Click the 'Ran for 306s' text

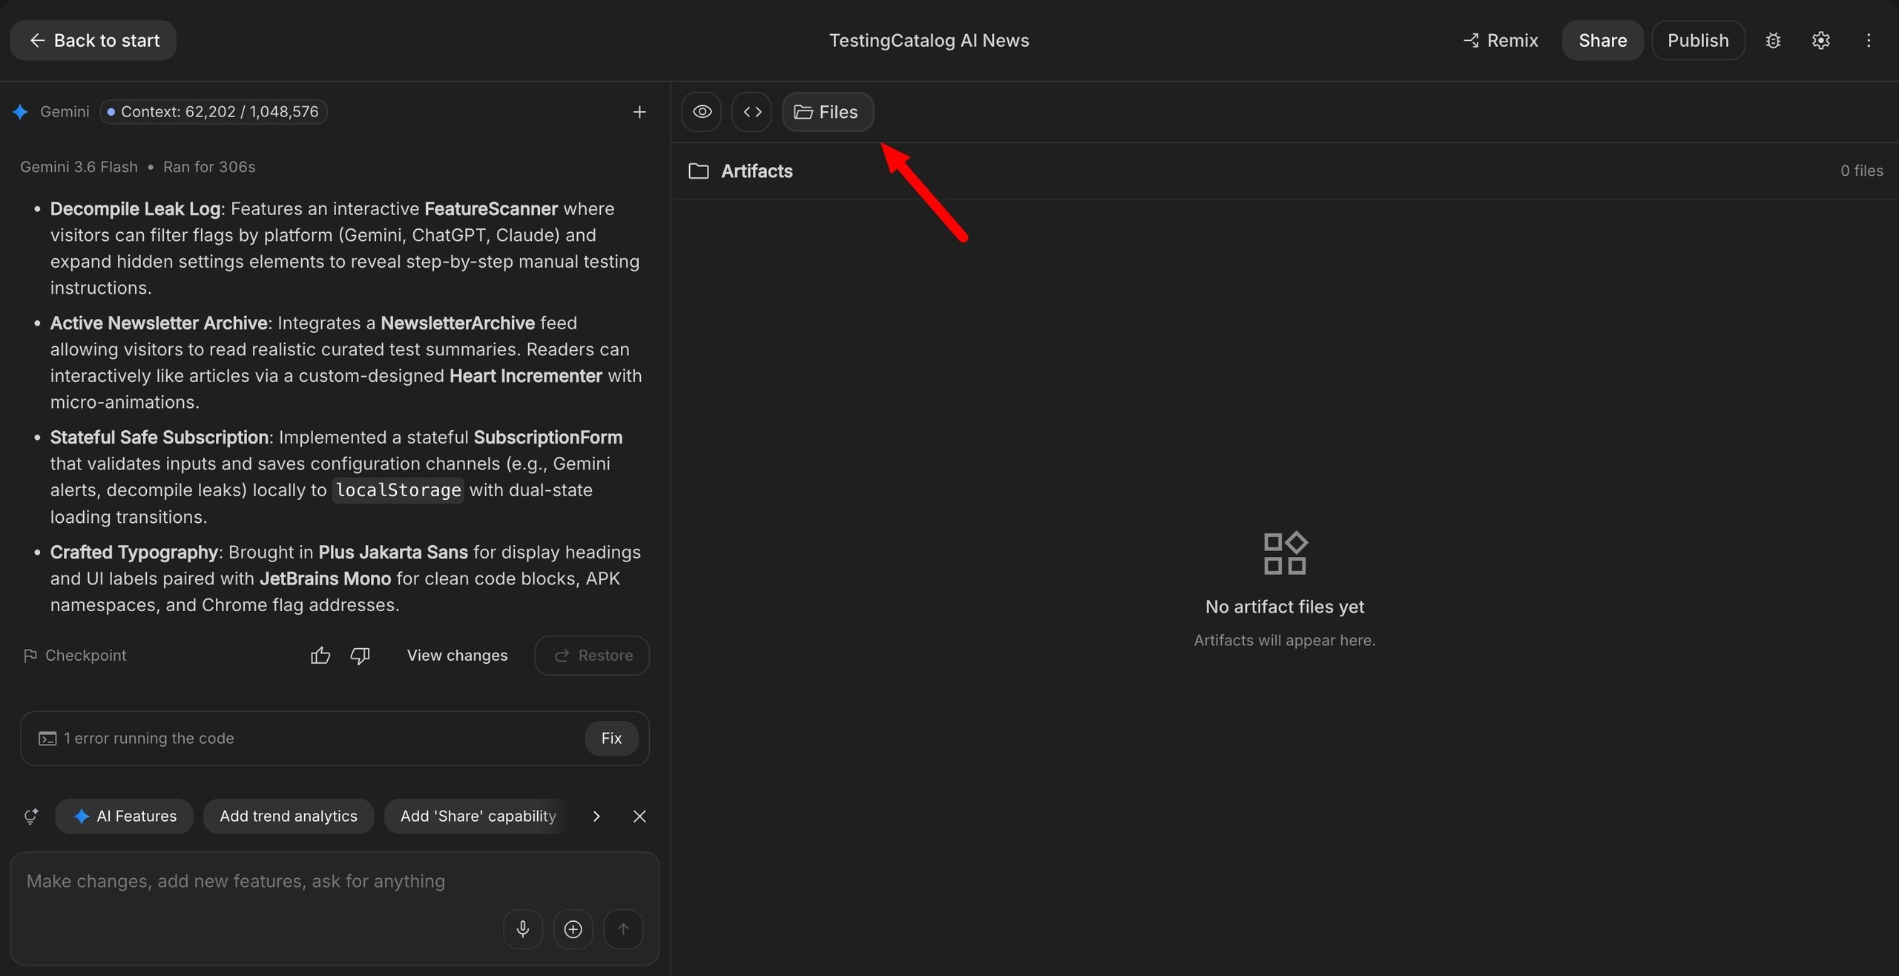click(209, 167)
